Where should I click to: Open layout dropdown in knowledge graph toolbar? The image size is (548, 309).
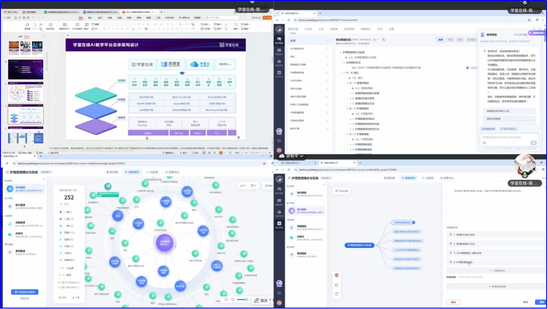pyautogui.click(x=243, y=185)
